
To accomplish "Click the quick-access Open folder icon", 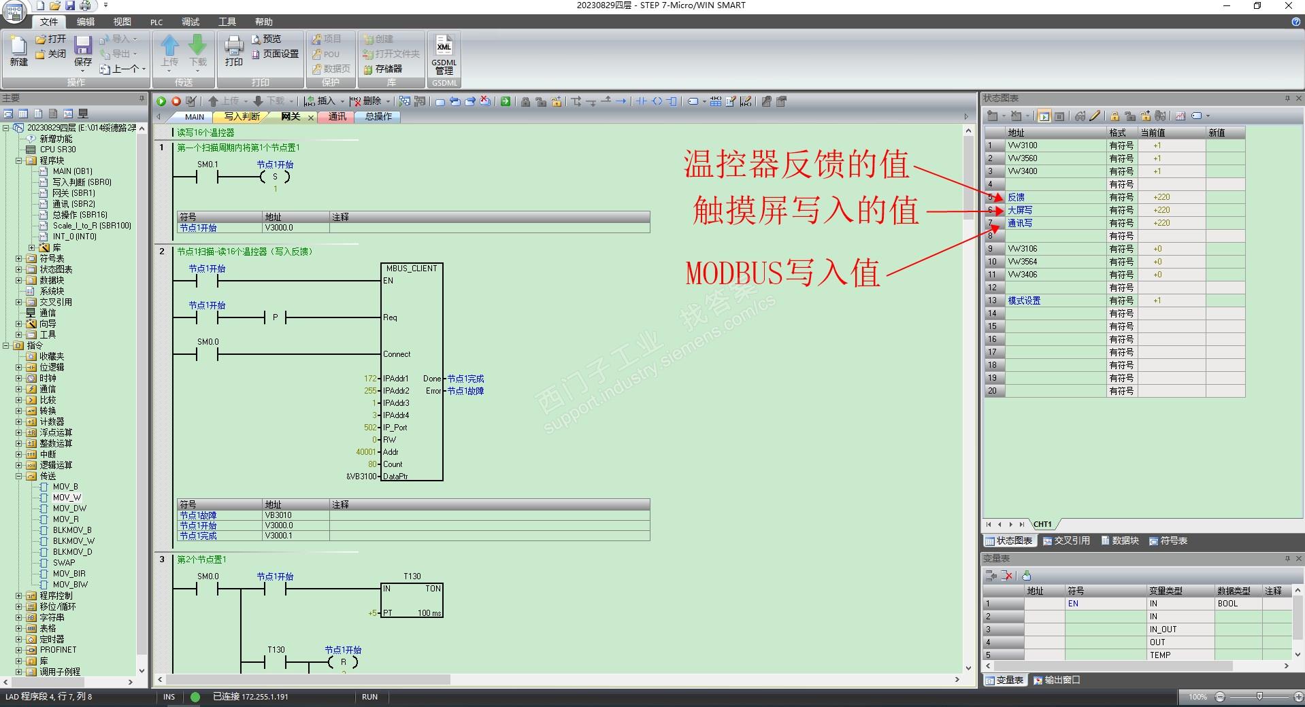I will (x=55, y=5).
